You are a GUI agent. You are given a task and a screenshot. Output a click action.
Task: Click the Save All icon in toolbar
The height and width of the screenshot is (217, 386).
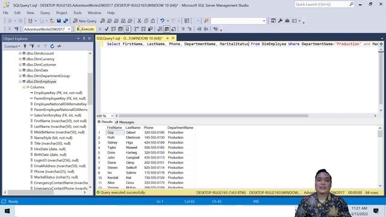(x=66, y=21)
